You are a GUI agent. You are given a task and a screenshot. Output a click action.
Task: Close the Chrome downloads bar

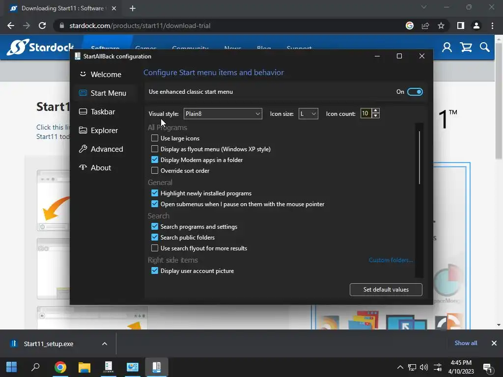[x=494, y=343]
